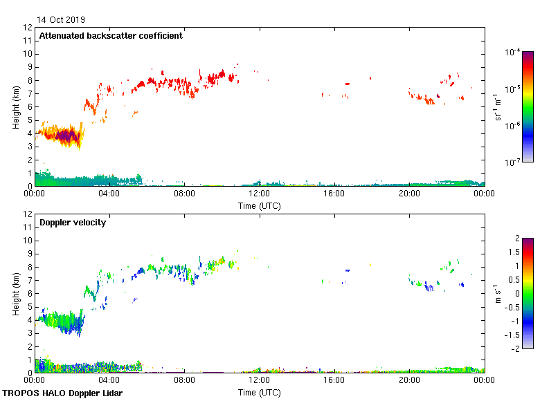
Task: Click the dense purple cloud layer near 4 km in the backscatter plot
Action: pos(66,136)
